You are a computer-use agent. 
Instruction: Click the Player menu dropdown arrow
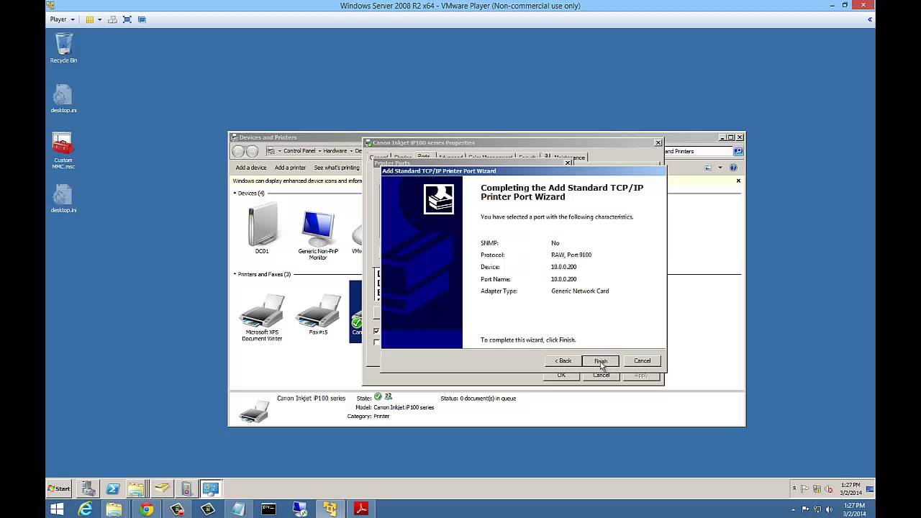(73, 19)
